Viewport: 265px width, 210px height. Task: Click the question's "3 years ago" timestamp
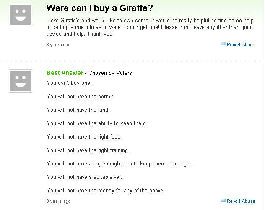58,45
